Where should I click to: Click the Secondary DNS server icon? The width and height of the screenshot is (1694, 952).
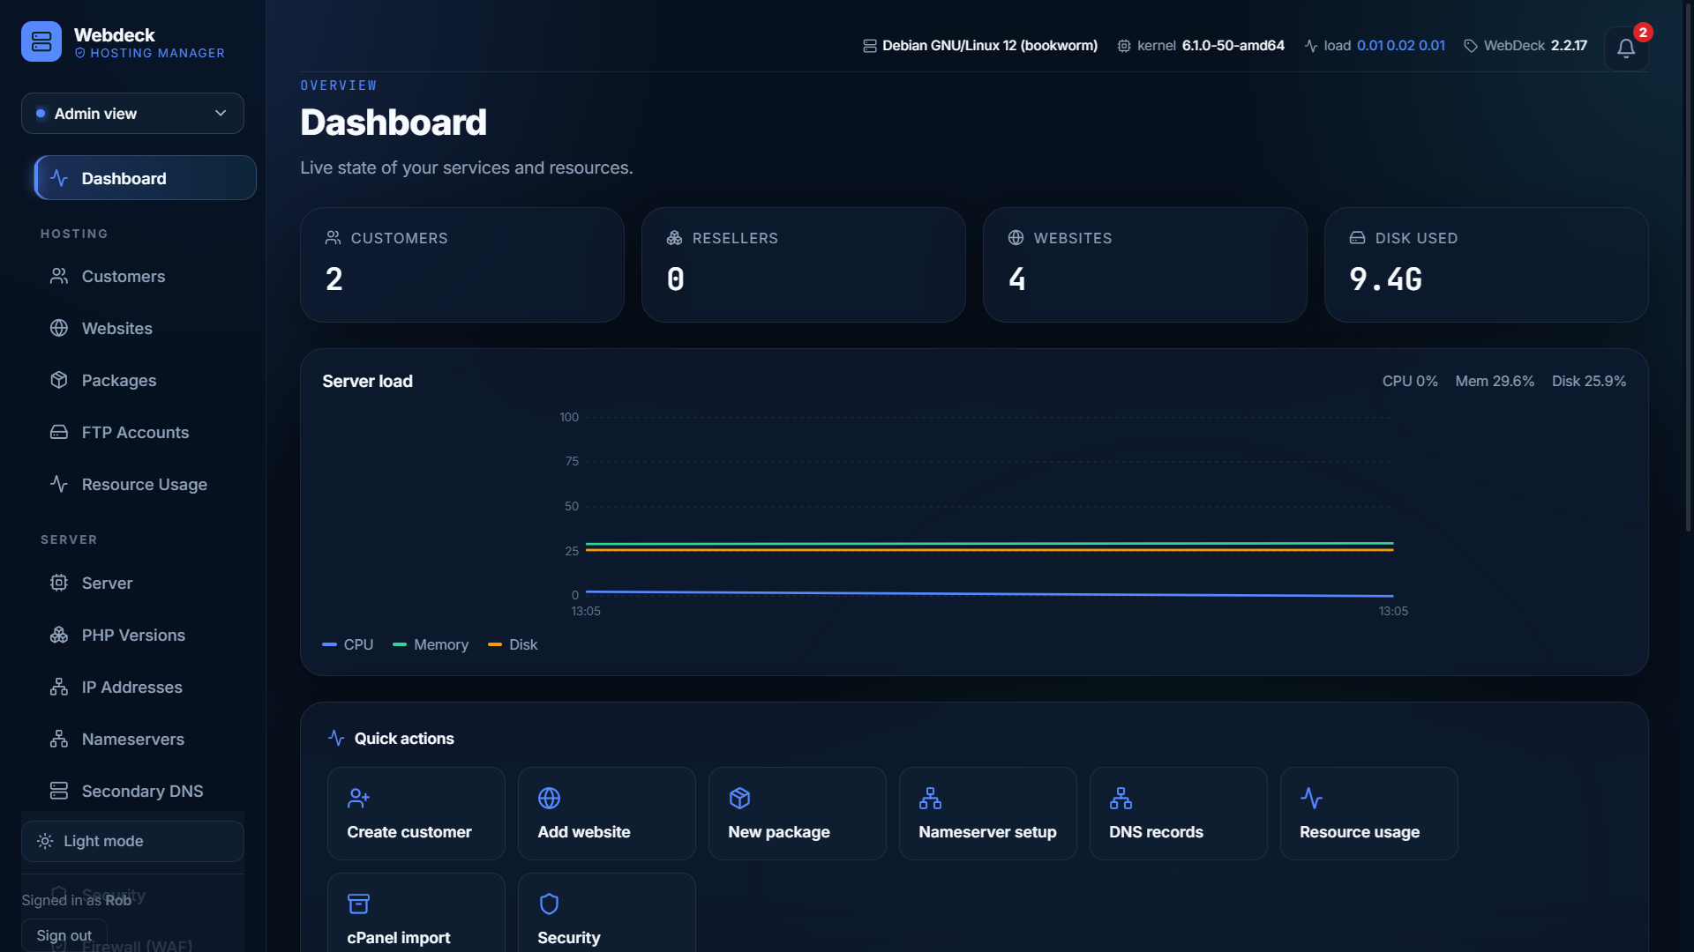(59, 791)
